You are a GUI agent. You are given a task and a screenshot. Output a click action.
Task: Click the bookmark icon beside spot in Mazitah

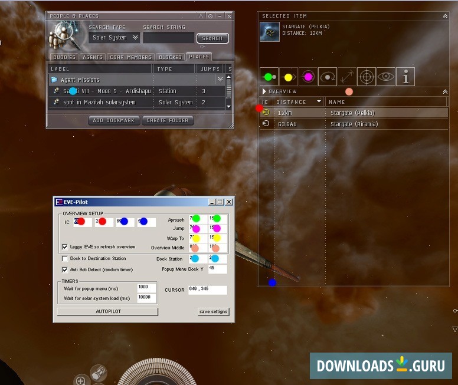(57, 102)
